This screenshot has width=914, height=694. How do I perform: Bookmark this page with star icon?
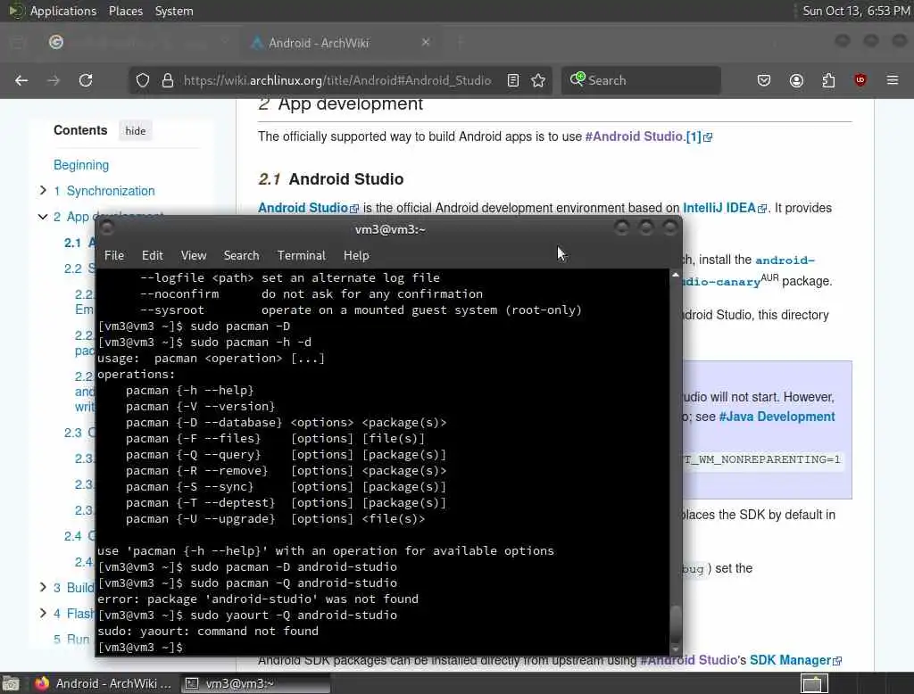click(538, 80)
